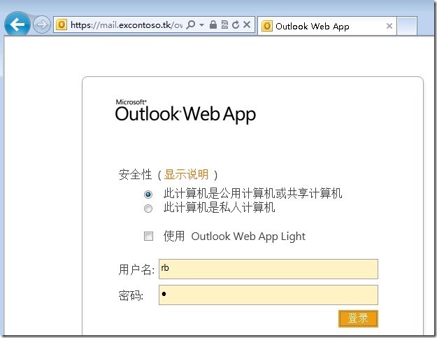Click the Microsoft Outlook Web App logo

coord(185,112)
